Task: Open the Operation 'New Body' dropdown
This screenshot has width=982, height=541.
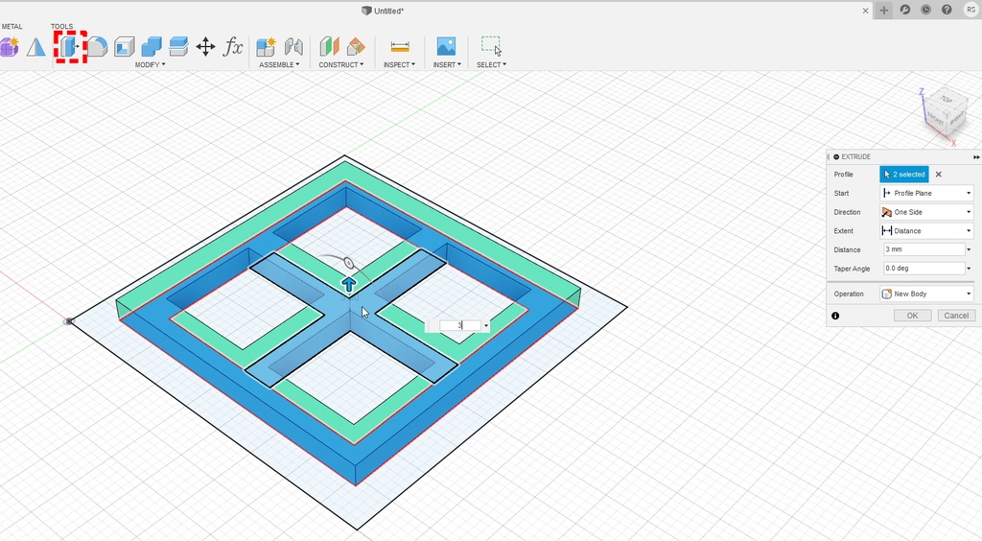Action: tap(926, 294)
